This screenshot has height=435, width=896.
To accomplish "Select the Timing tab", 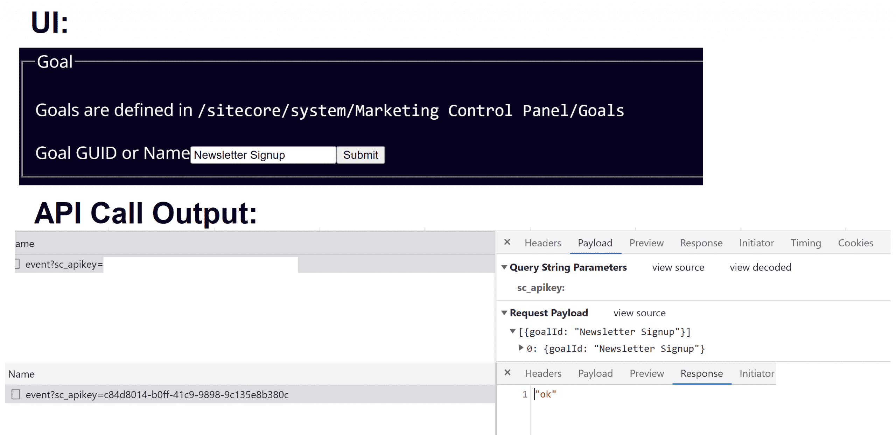I will click(805, 243).
